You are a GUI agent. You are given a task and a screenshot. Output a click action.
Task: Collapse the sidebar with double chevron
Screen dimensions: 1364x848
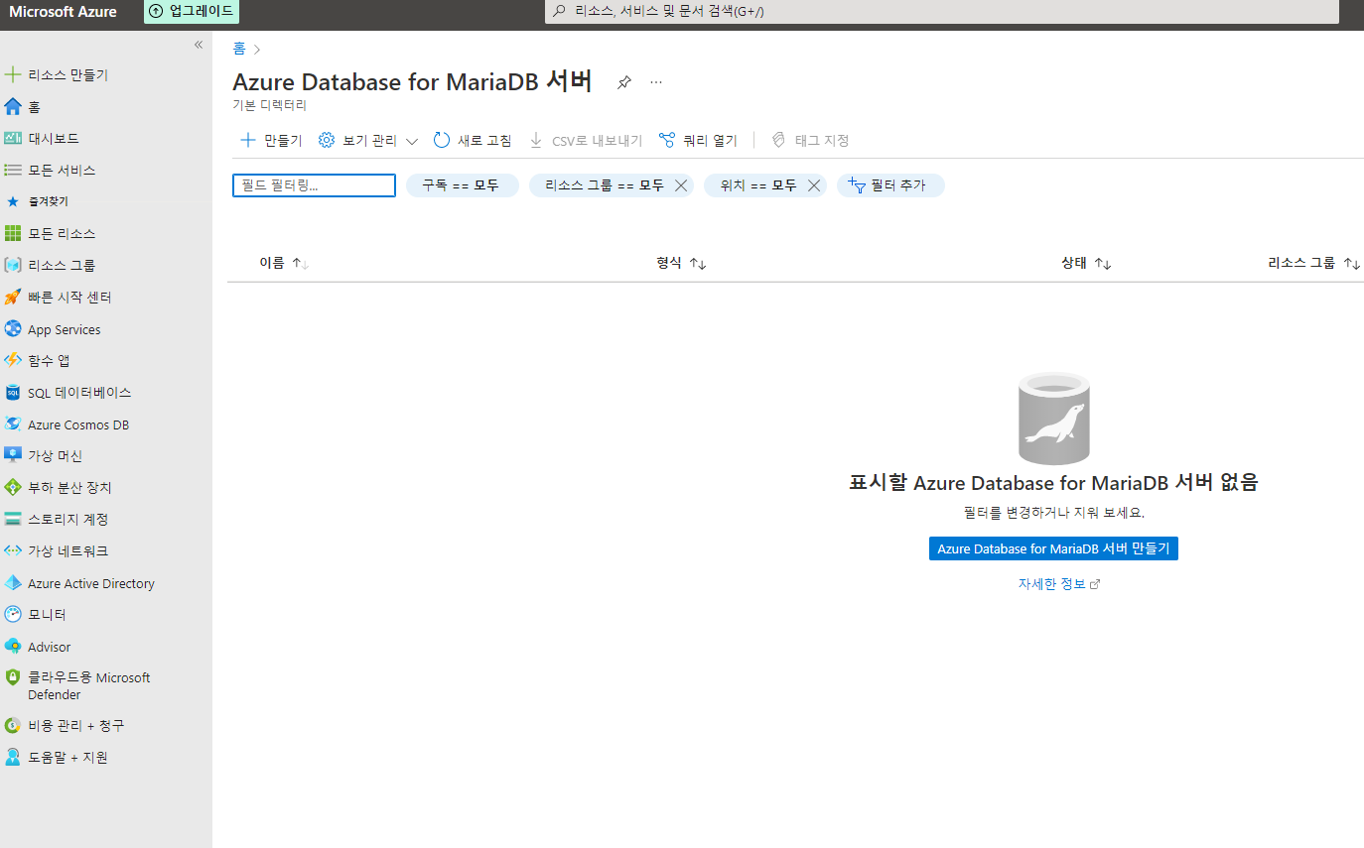pos(199,45)
